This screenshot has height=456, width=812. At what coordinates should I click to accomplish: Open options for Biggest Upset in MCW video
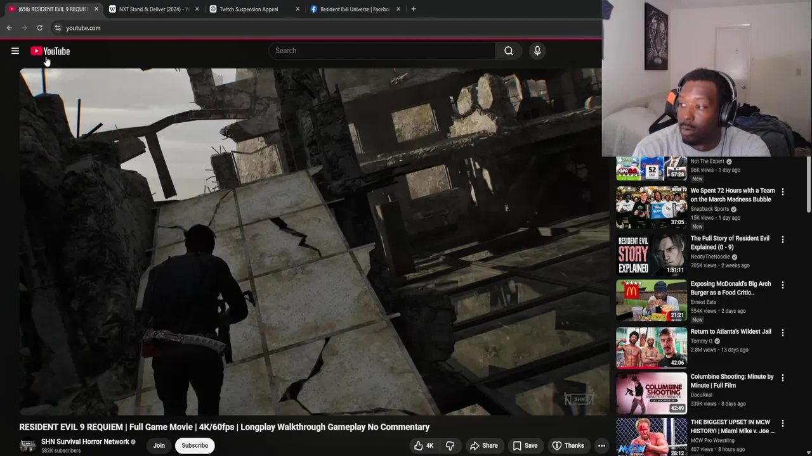click(783, 423)
